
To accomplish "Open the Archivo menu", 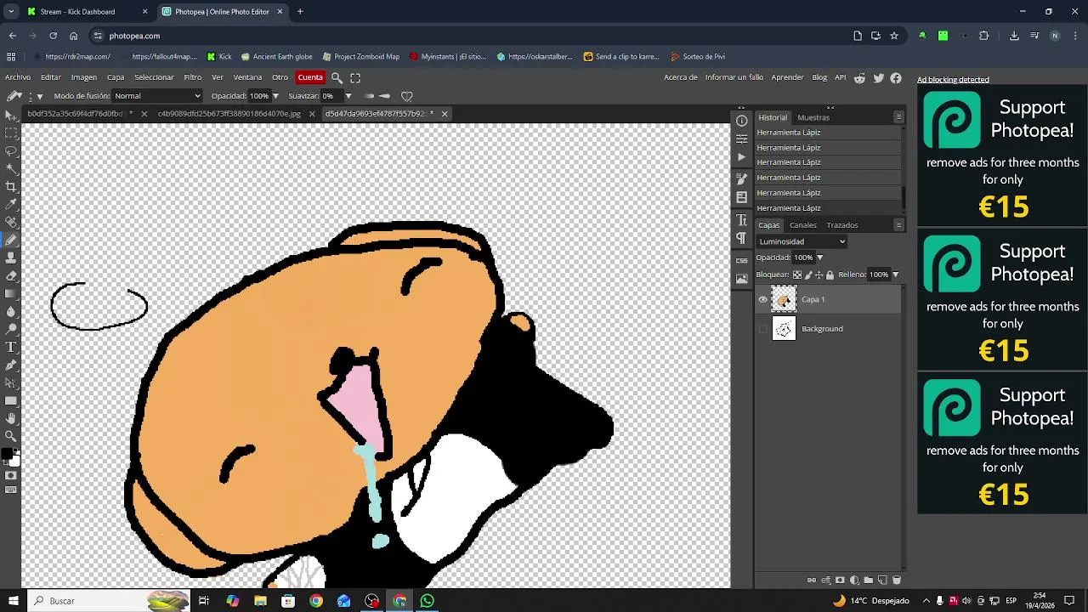I will point(18,77).
